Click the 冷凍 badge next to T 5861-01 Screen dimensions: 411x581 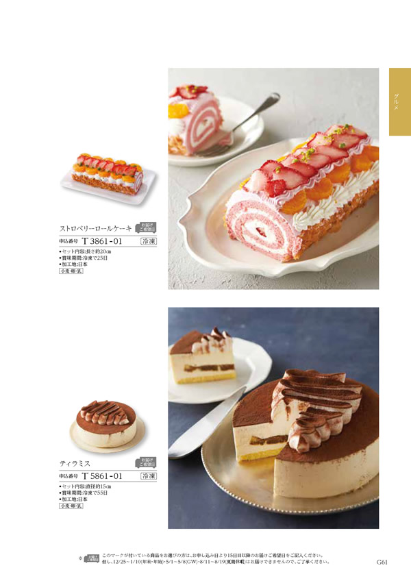[149, 476]
